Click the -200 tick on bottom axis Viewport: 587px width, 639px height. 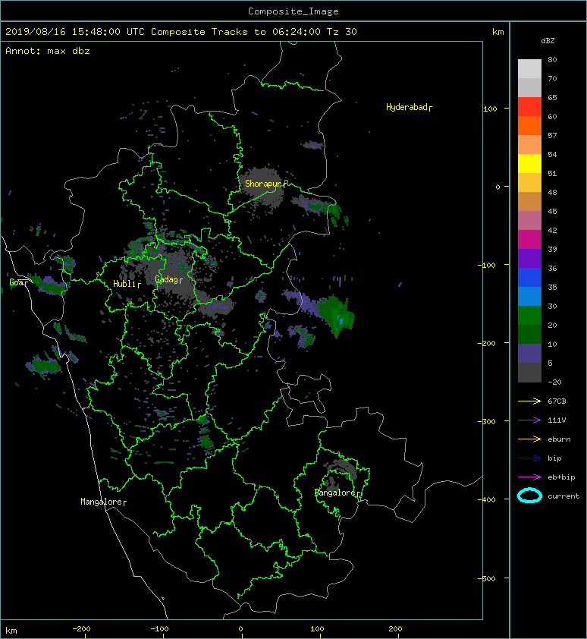(81, 629)
